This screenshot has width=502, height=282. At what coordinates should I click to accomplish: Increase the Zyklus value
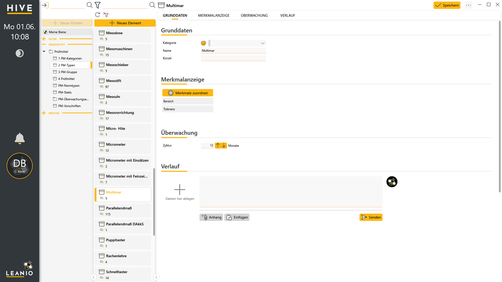pyautogui.click(x=218, y=145)
